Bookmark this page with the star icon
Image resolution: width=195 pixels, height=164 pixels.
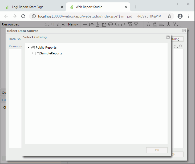point(169,16)
